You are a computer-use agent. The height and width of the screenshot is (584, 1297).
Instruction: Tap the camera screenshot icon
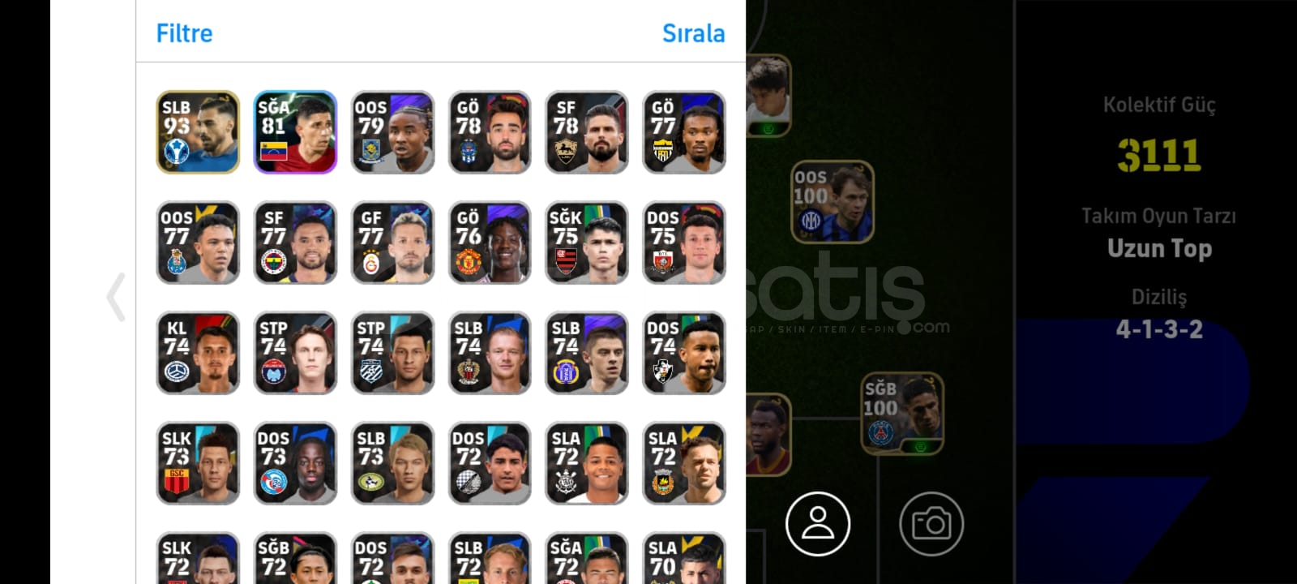coord(931,524)
